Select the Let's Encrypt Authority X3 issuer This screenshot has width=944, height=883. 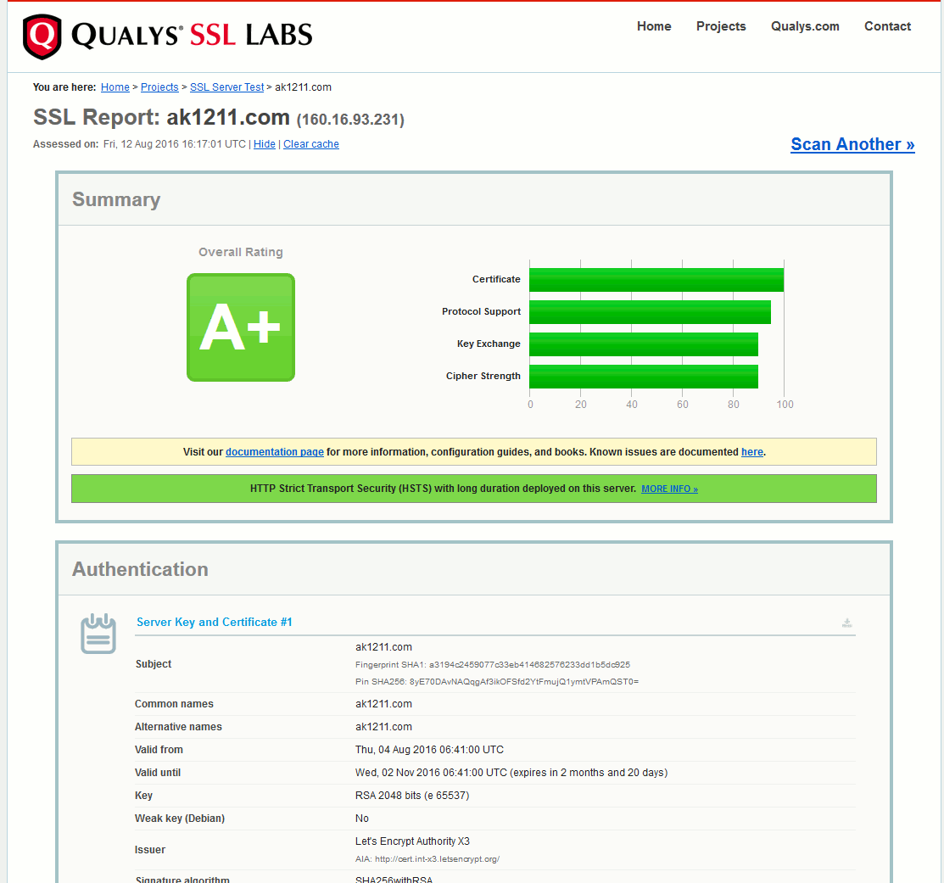[412, 841]
